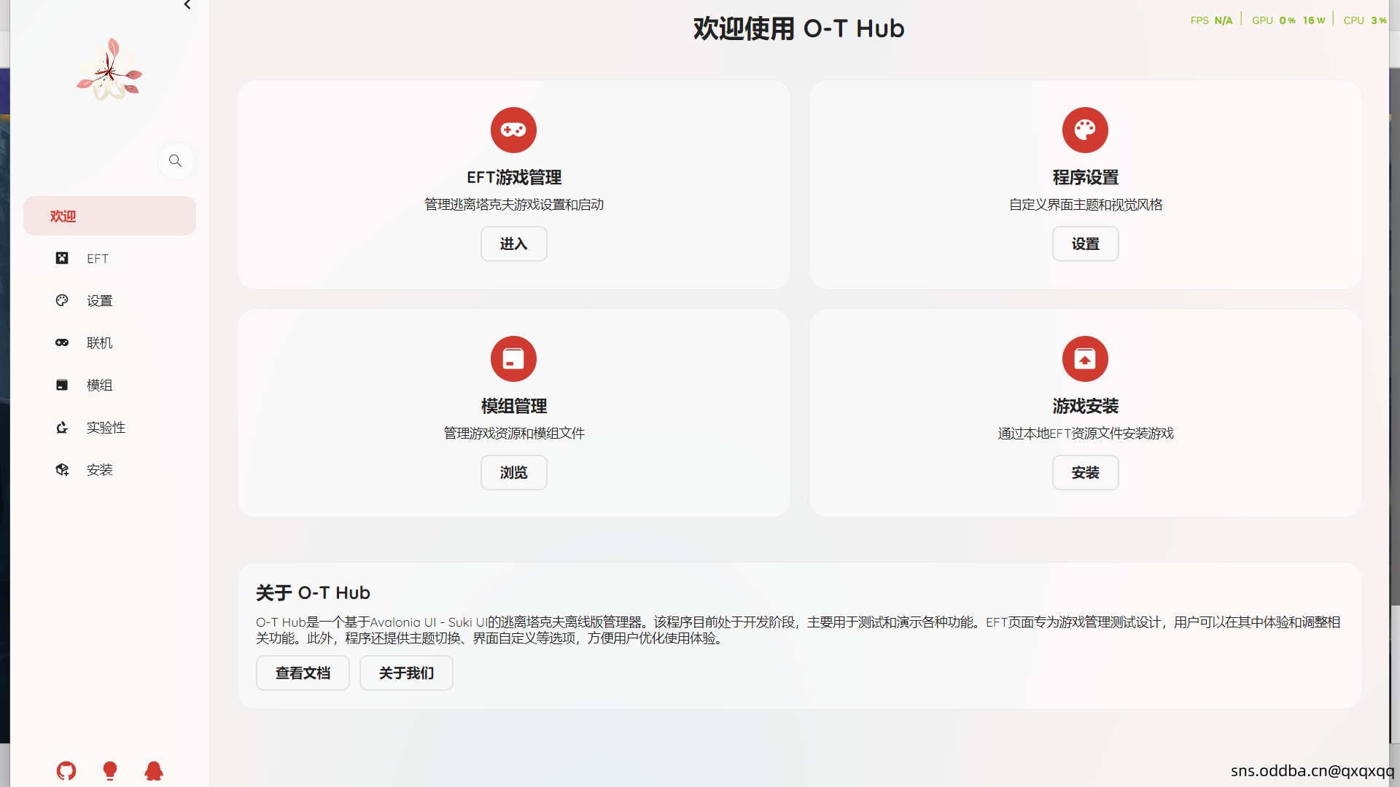Click the red gamepad icon on EFT游戏管理 card
The image size is (1400, 787).
(x=513, y=130)
